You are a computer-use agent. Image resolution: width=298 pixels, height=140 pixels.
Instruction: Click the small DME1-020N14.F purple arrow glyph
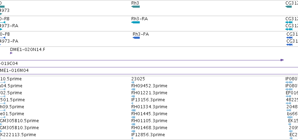coord(11,53)
